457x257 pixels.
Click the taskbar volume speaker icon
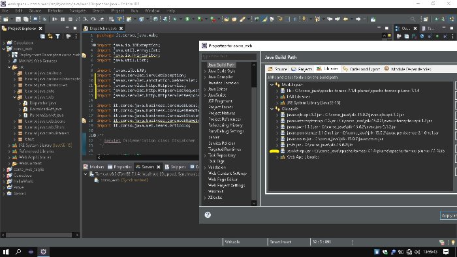click(417, 252)
